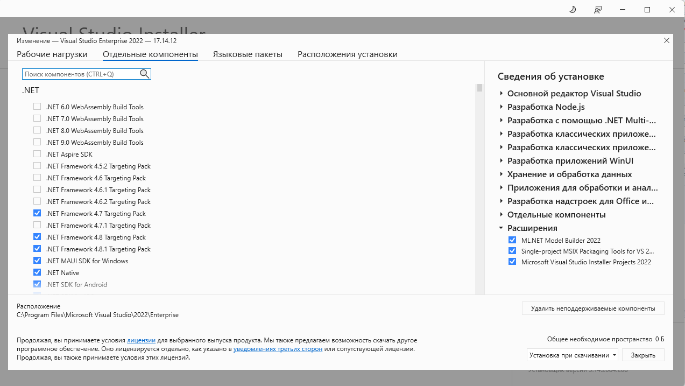Expand Основной редактор Visual Studio

[x=502, y=94]
